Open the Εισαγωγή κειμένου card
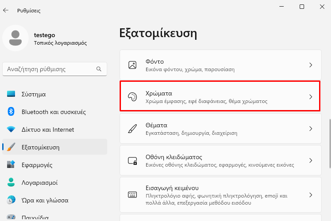331x221 pixels. pyautogui.click(x=221, y=195)
